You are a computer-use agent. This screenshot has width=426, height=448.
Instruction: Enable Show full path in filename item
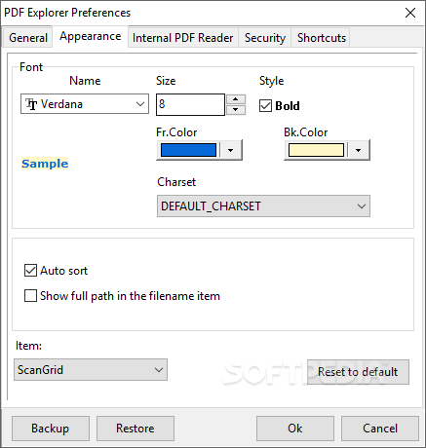(30, 296)
